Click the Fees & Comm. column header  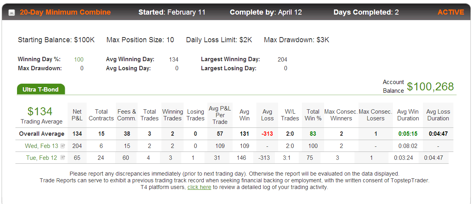click(127, 115)
